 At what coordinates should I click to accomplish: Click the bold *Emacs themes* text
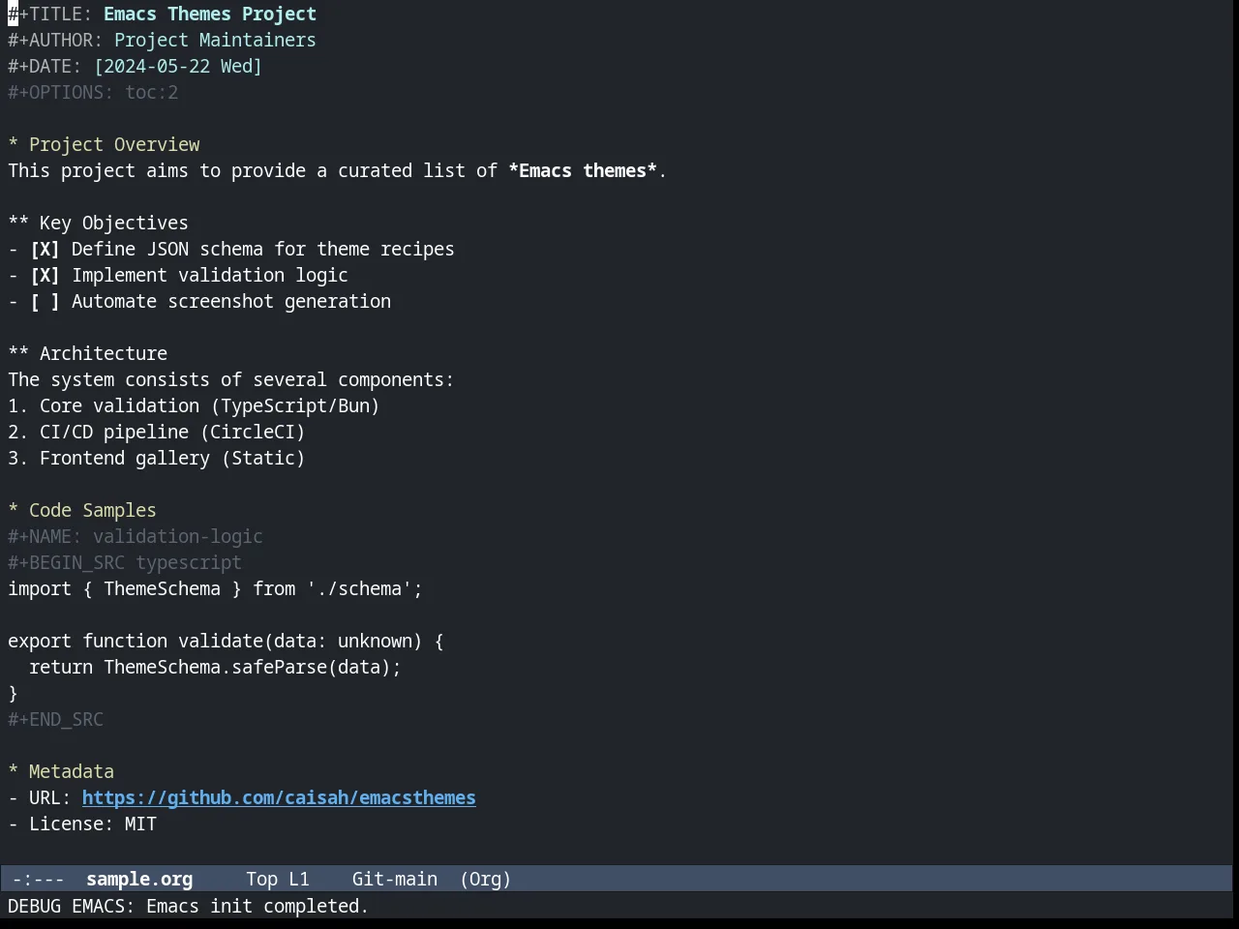[x=583, y=170]
